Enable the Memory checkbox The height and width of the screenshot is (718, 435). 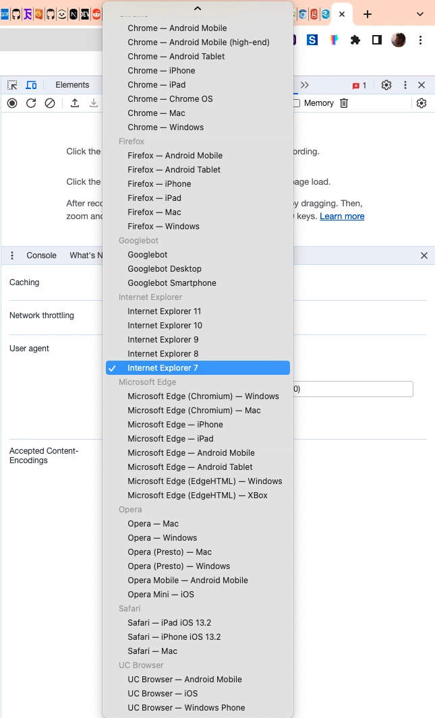click(x=296, y=104)
